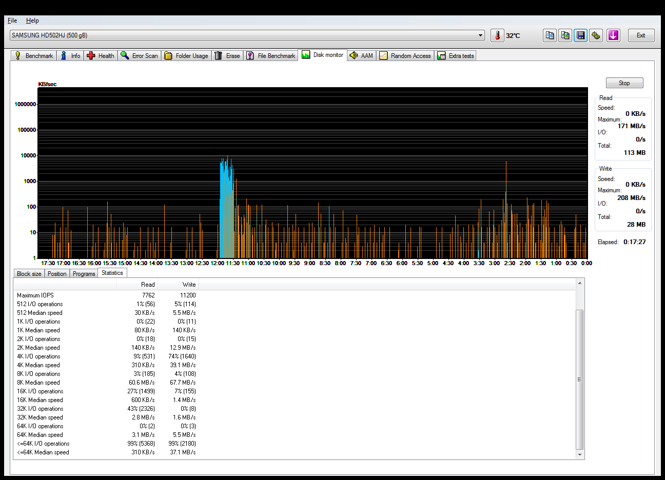Select the Disk monitor tab
Image resolution: width=665 pixels, height=480 pixels.
coord(322,55)
